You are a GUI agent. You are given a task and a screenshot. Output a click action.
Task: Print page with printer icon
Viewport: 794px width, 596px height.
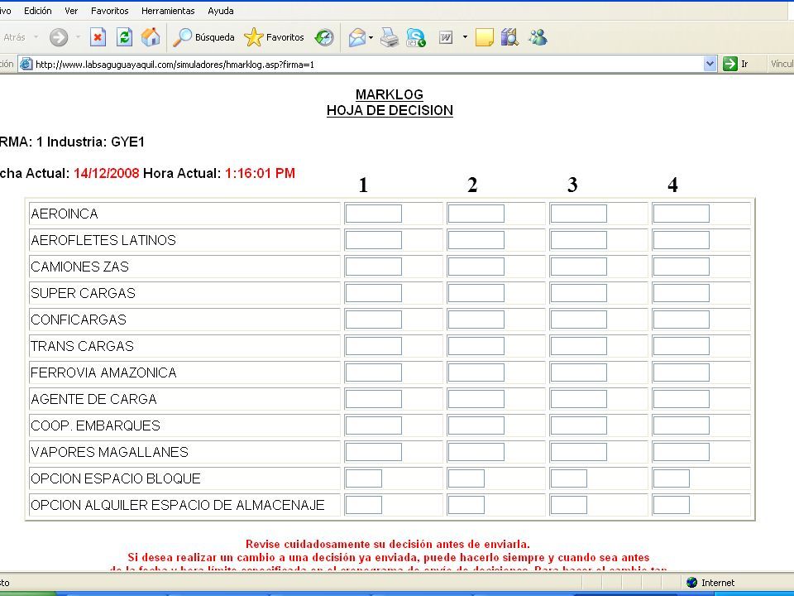[390, 37]
